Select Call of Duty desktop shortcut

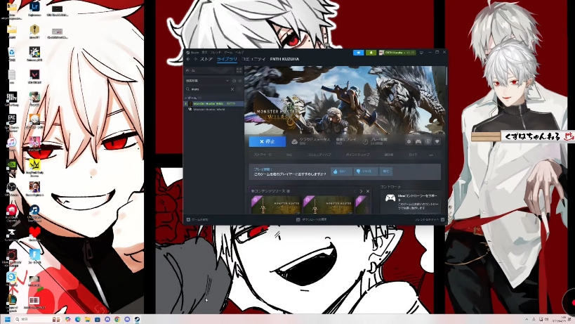[12, 99]
